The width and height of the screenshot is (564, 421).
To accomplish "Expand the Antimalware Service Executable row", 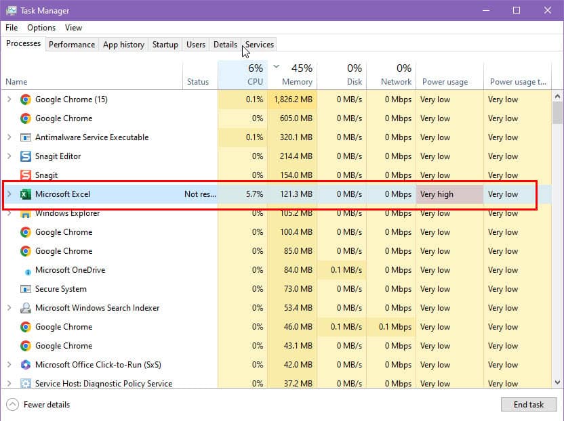I will click(9, 137).
